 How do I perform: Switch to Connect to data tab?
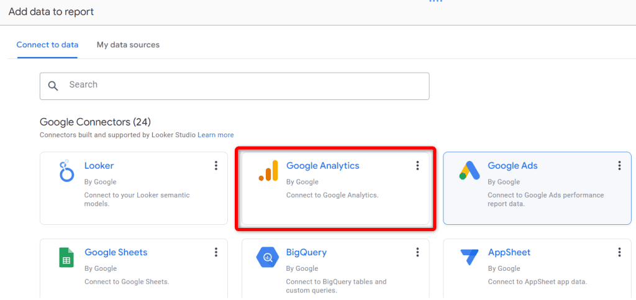point(47,45)
